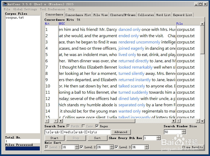This screenshot has height=156, width=210.
Task: Click the Stop button
Action: [x=76, y=138]
